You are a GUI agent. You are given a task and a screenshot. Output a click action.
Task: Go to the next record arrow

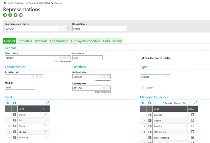coord(16,15)
